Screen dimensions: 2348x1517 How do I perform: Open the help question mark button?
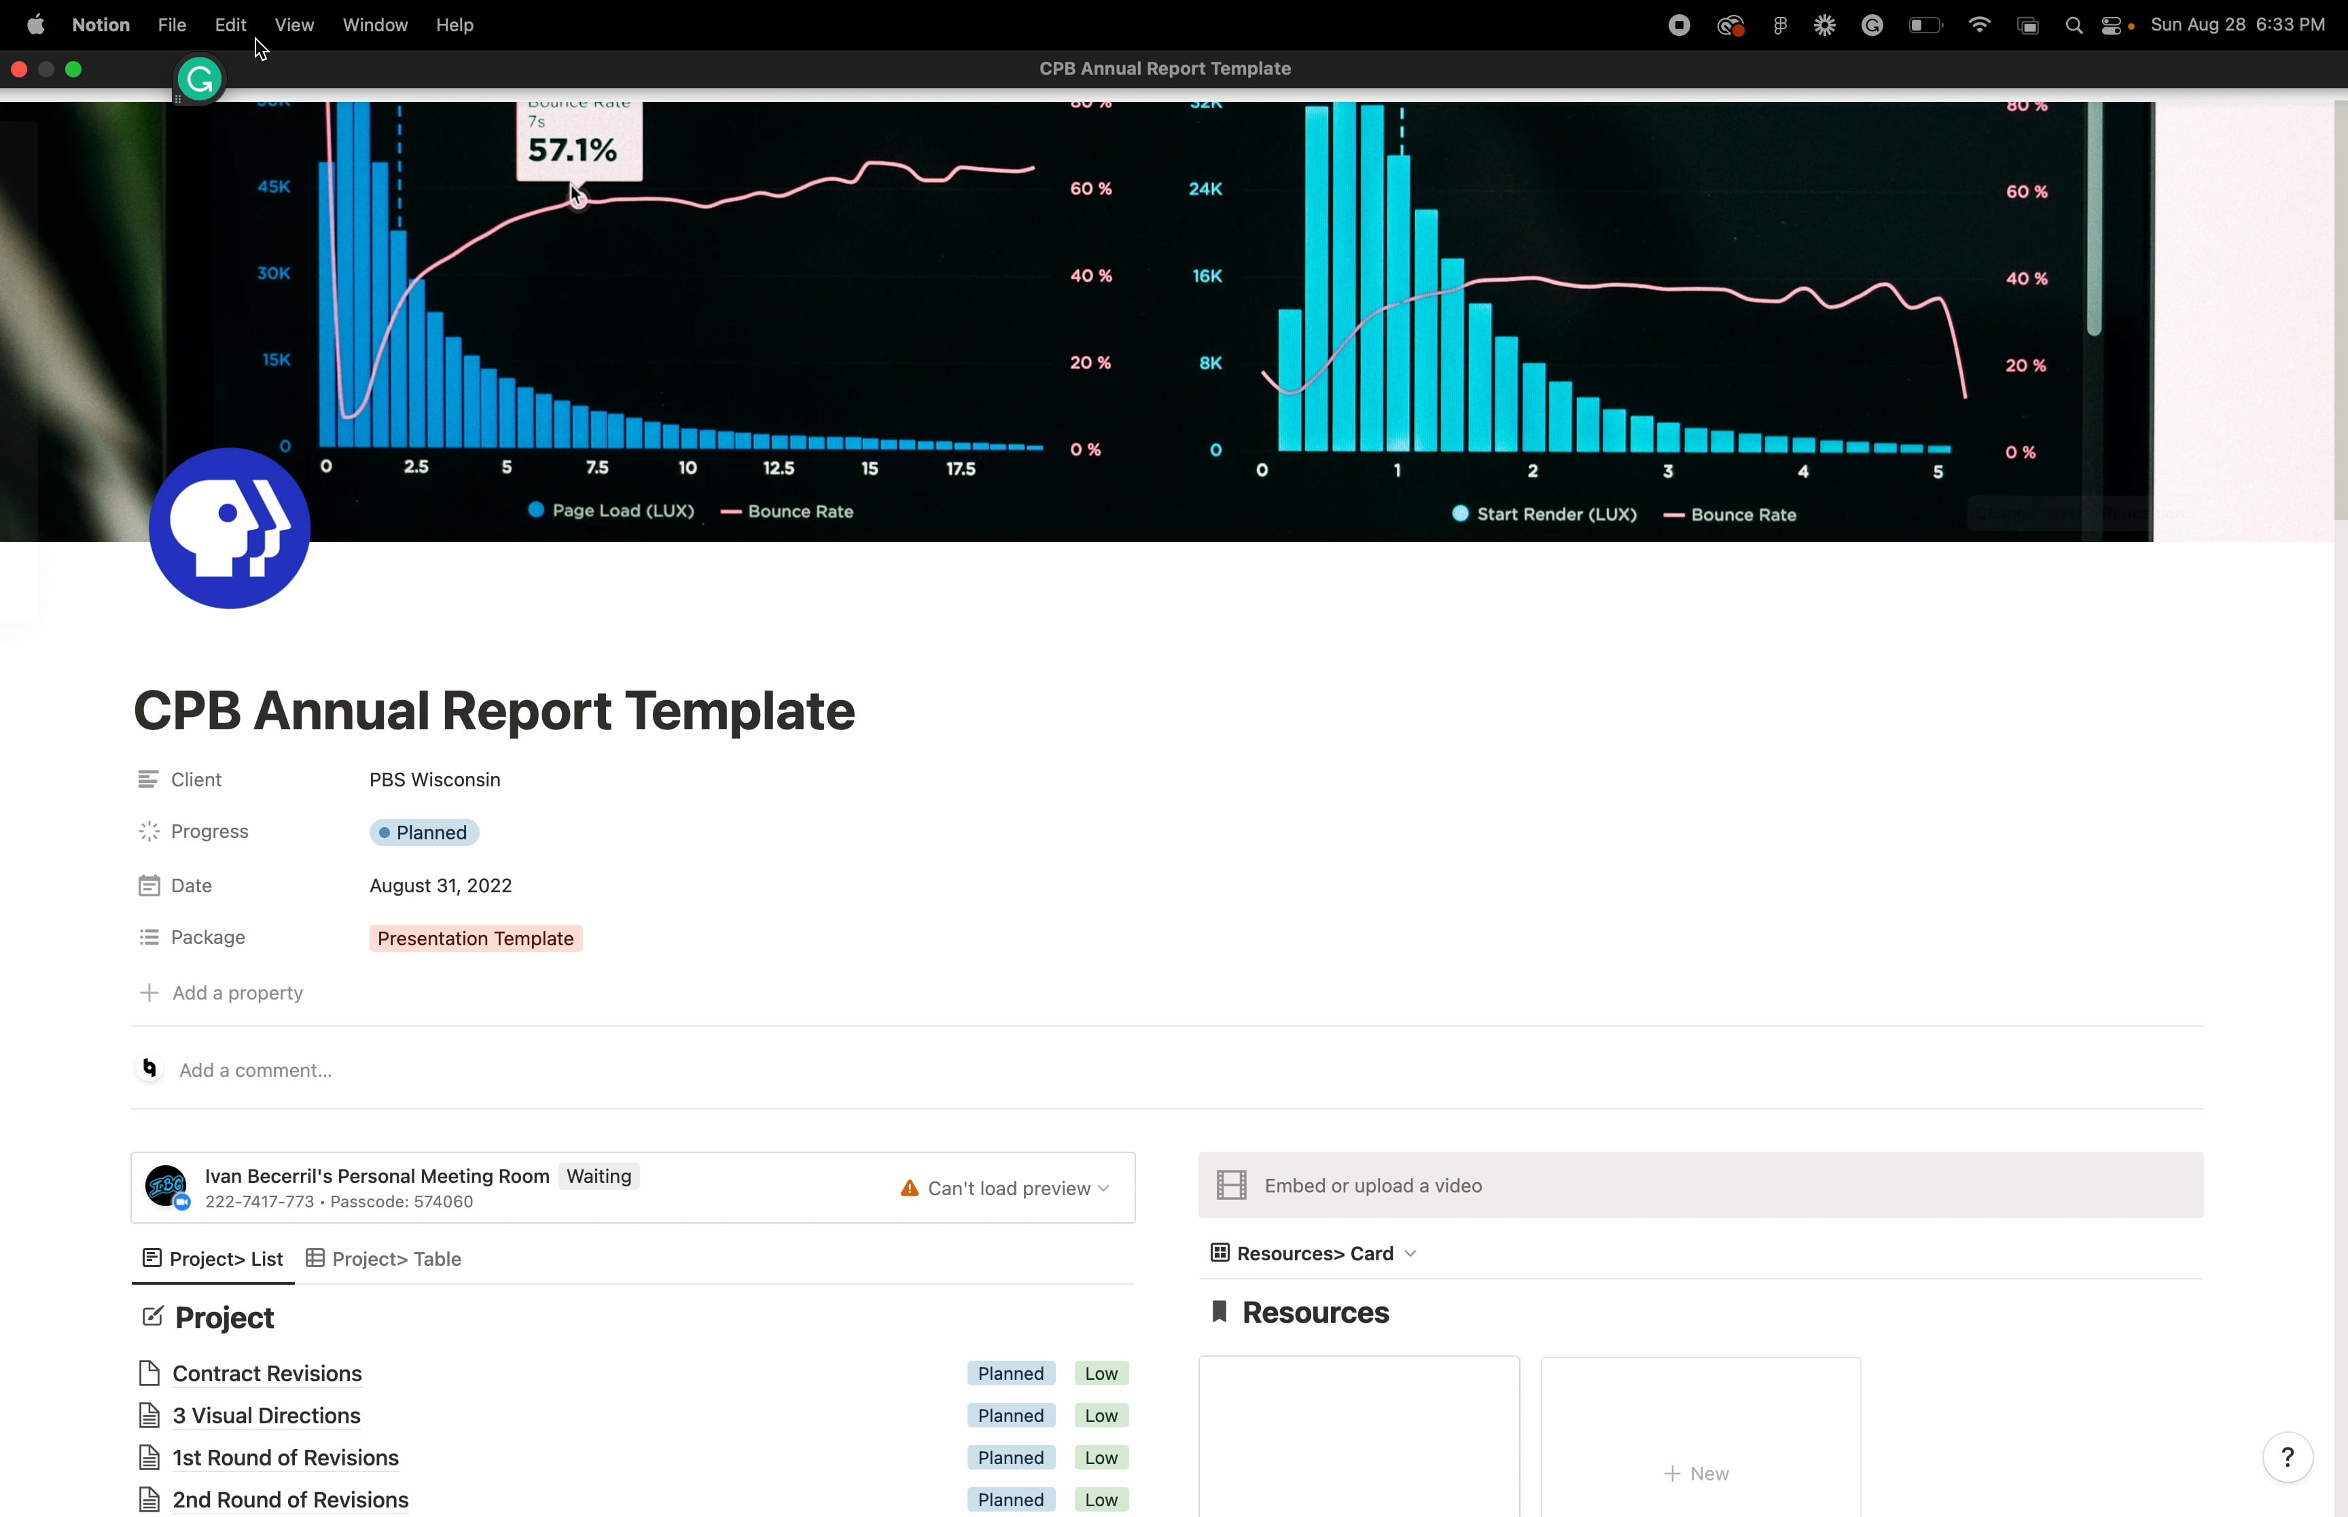tap(2287, 1457)
